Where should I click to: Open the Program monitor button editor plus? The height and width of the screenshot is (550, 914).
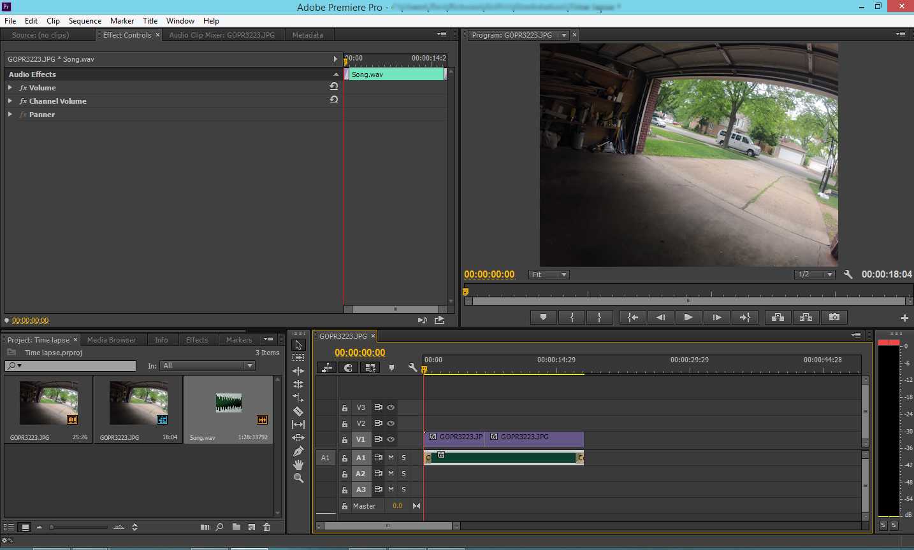pyautogui.click(x=904, y=318)
